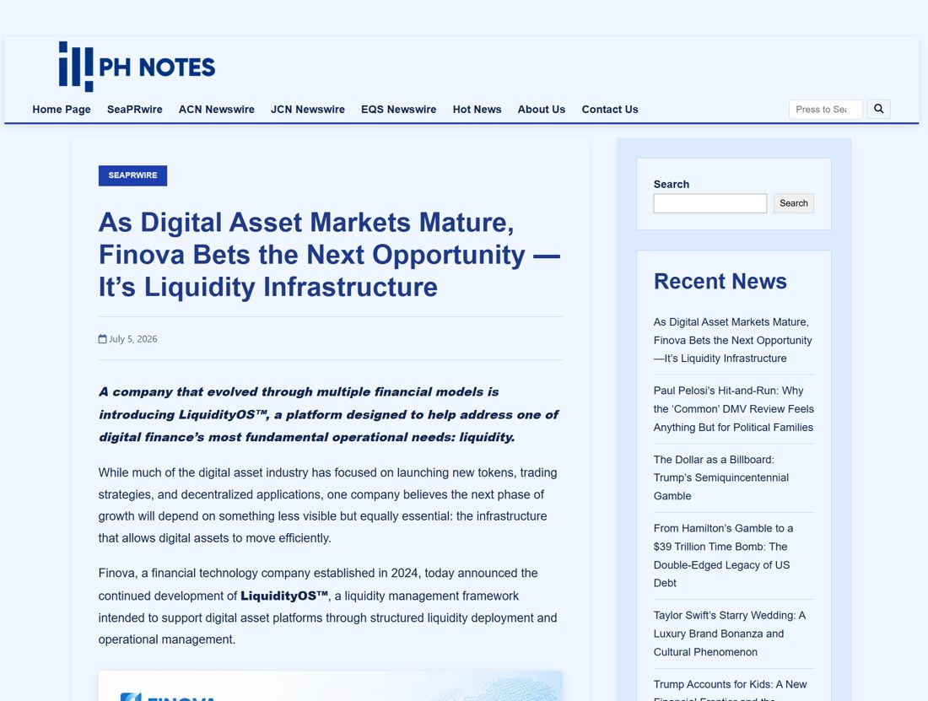This screenshot has width=928, height=701.
Task: Click the article headline about Finova
Action: coord(329,255)
